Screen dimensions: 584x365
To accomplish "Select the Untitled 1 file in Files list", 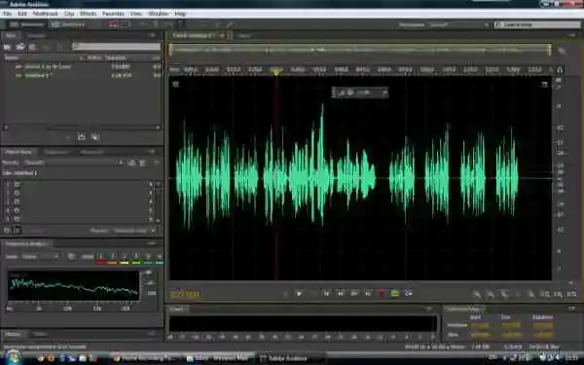I will [x=82, y=75].
